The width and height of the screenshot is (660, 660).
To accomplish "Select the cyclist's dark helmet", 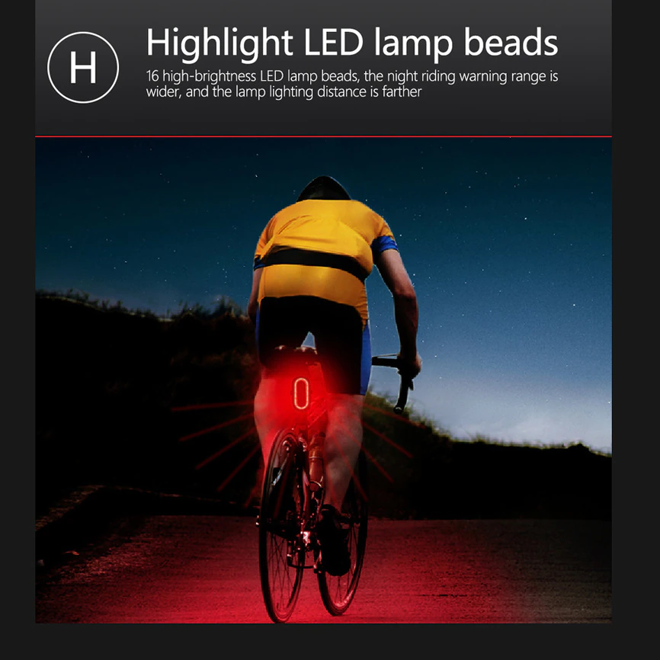I will pos(323,188).
